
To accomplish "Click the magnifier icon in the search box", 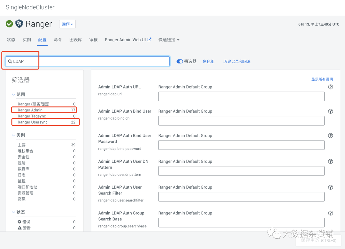I will point(10,61).
